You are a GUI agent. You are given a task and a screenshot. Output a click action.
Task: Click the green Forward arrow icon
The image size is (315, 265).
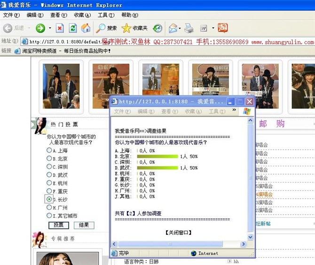coord(40,28)
